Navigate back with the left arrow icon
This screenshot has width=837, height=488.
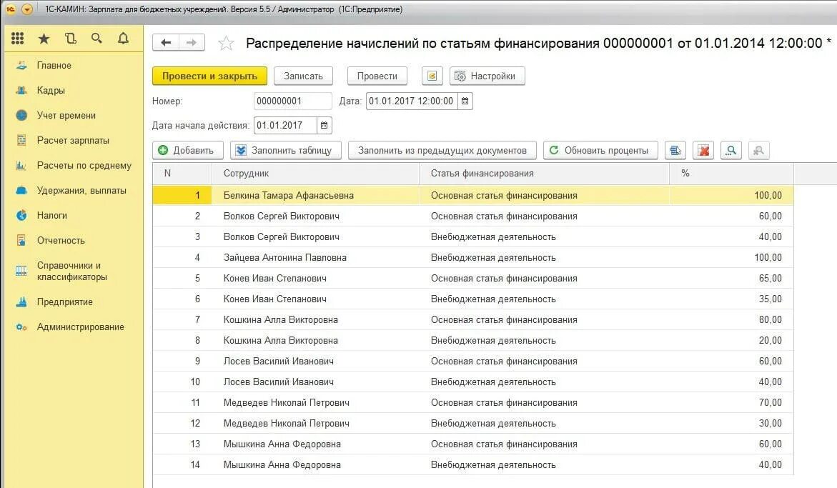tap(165, 42)
